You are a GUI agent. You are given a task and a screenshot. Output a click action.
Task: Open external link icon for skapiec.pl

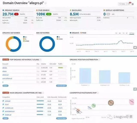tap(3, 115)
